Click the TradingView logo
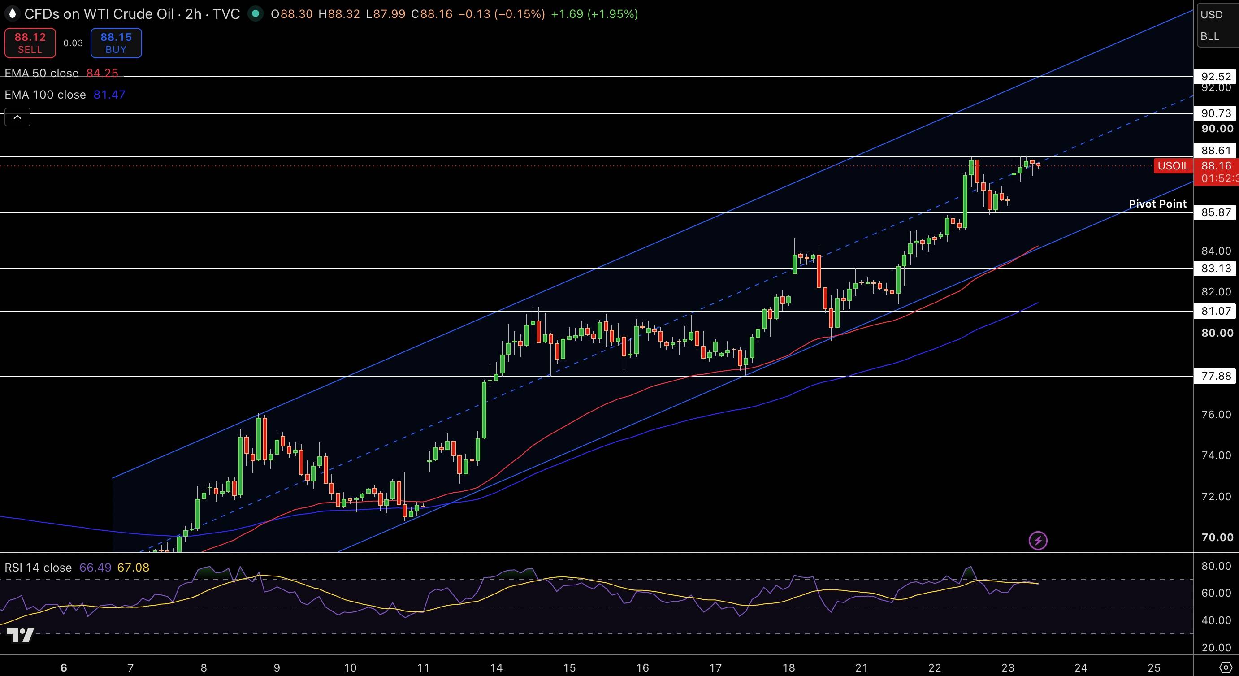The width and height of the screenshot is (1239, 676). 20,635
